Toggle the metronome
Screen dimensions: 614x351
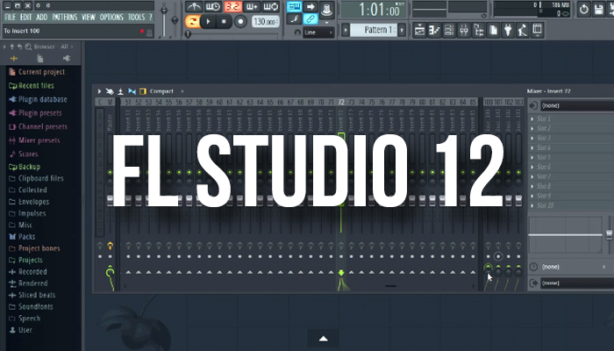point(194,7)
